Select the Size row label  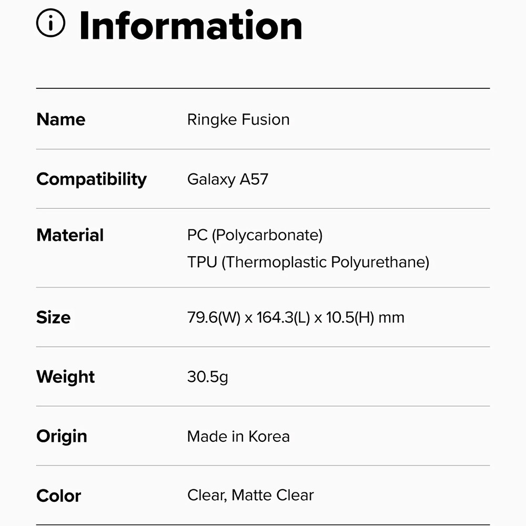53,317
